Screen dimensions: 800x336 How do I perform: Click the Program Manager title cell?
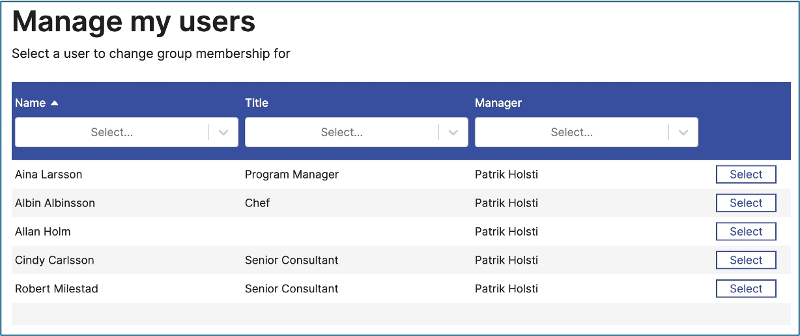click(x=292, y=175)
